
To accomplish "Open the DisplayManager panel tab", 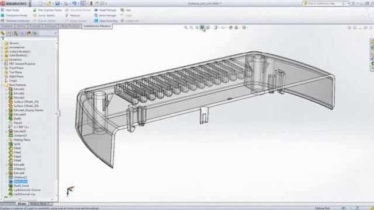I will (x=29, y=34).
